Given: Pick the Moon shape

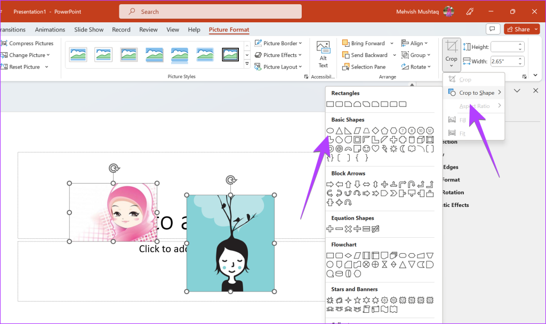Looking at the screenshot, I should click(403, 148).
